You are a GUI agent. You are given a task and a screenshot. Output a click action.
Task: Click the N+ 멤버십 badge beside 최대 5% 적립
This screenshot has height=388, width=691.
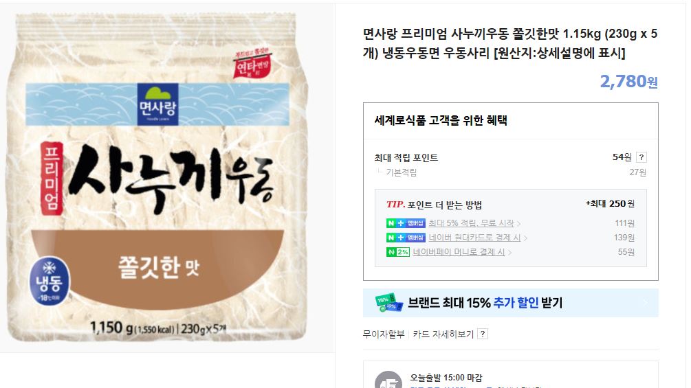[406, 223]
